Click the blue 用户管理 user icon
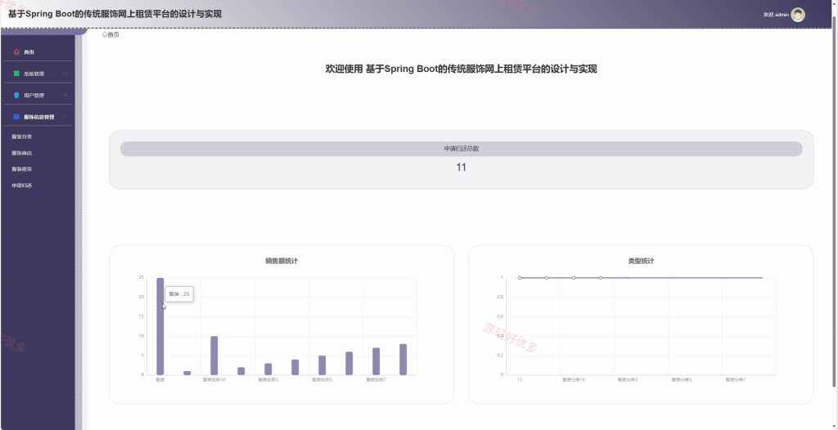Viewport: 838px width, 430px height. (16, 95)
